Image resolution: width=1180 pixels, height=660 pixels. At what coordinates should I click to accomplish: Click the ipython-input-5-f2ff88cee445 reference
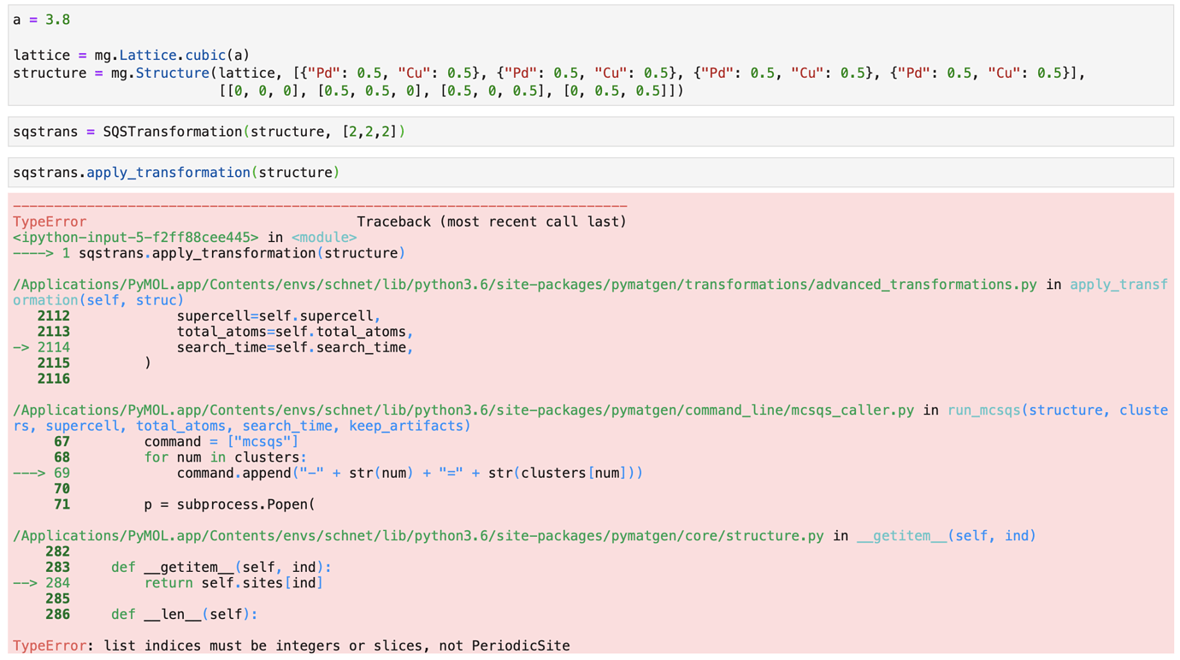[x=135, y=238]
